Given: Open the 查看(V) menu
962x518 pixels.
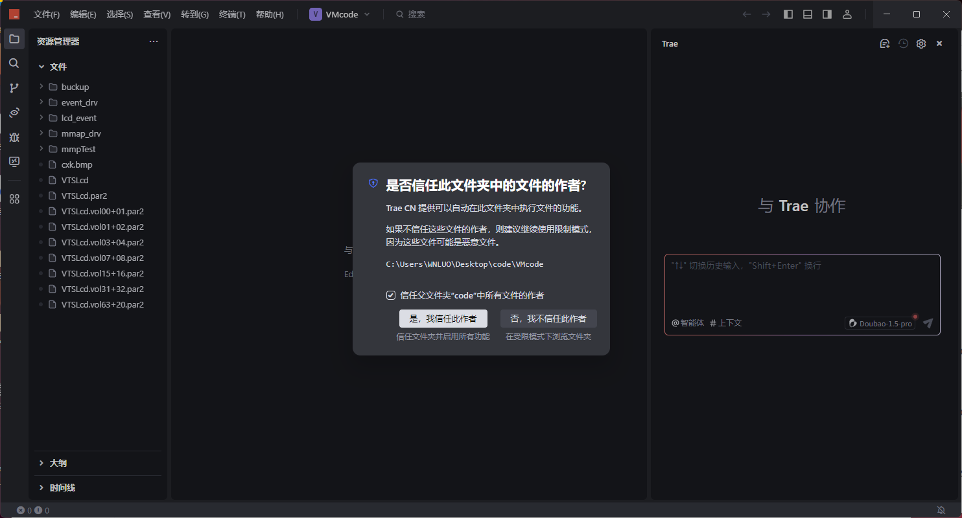Looking at the screenshot, I should coord(157,14).
